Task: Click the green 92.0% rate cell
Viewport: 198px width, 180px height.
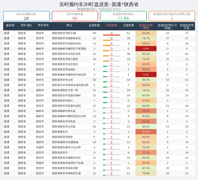Action: pyautogui.click(x=146, y=127)
